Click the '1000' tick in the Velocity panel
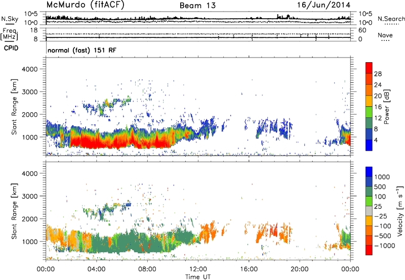The width and height of the screenshot is (405, 280). pos(30,242)
